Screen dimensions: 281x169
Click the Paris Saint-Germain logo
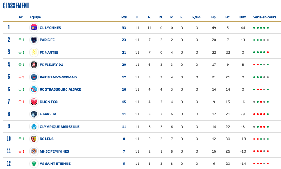tap(34, 77)
